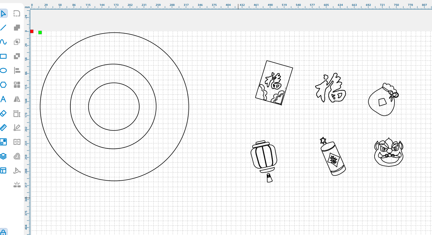Click the dashed rounded-rectangle selection icon
432x235 pixels.
coord(17,13)
